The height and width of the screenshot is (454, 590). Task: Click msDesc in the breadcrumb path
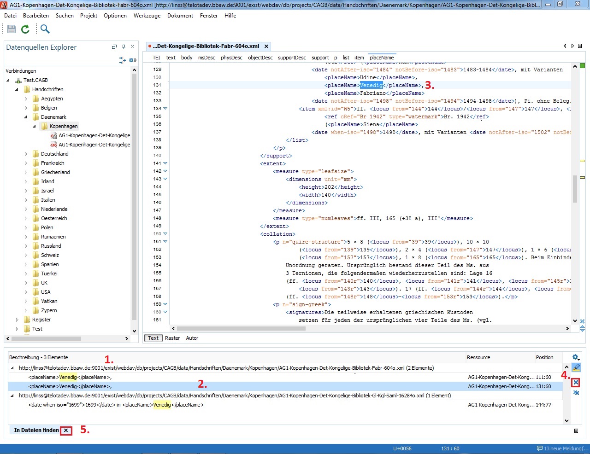(x=206, y=58)
